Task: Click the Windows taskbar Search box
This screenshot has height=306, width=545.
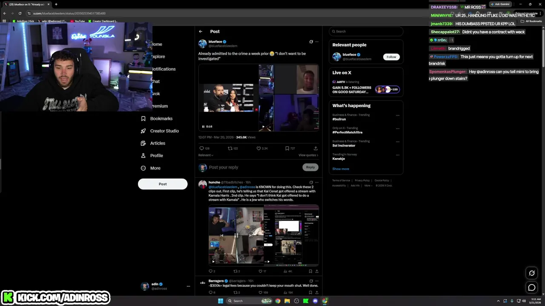Action: tap(249, 301)
